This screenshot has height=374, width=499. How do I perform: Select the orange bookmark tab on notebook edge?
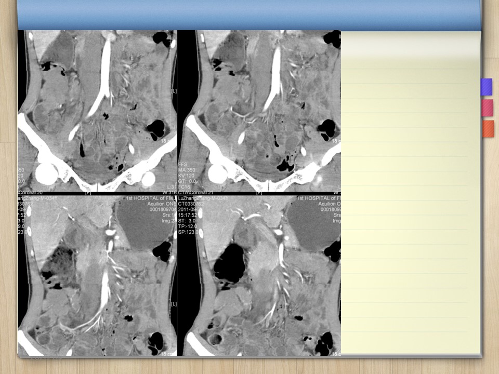[488, 129]
